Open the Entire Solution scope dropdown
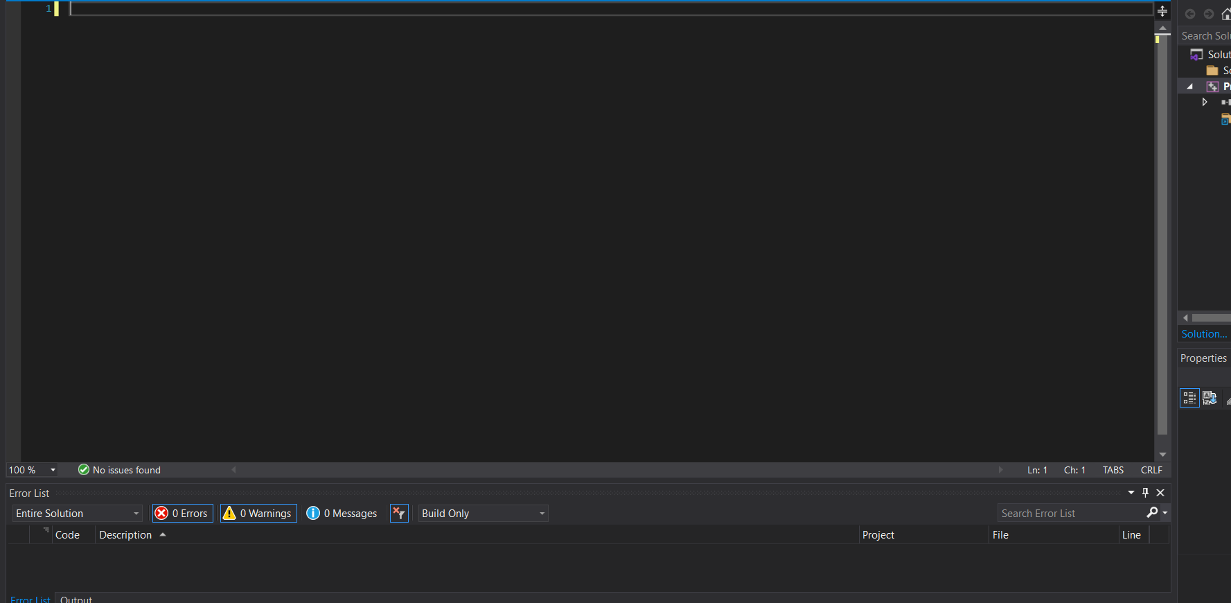 click(x=77, y=513)
